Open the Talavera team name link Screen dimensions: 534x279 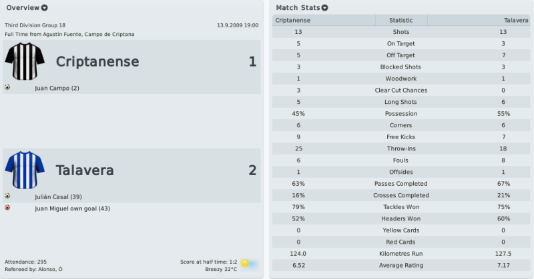[x=85, y=170]
